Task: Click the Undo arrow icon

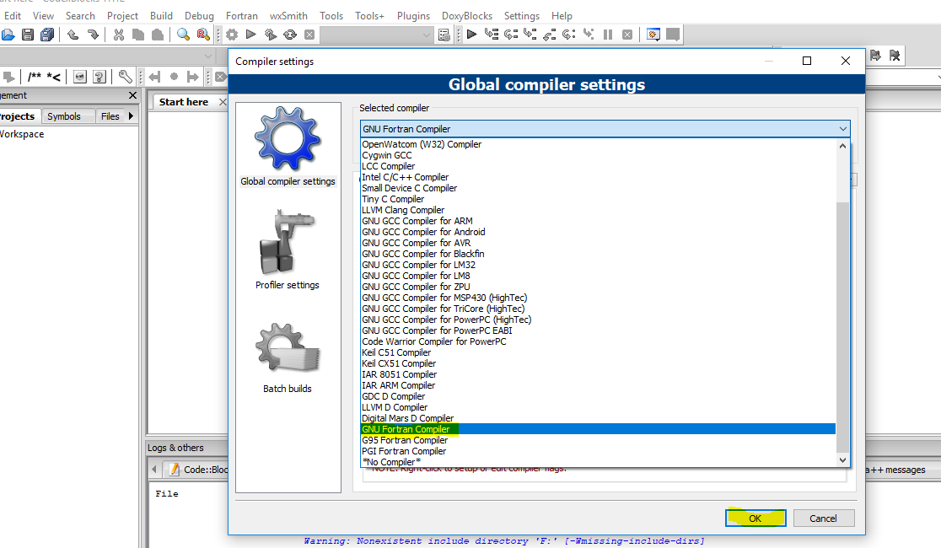Action: coord(73,35)
